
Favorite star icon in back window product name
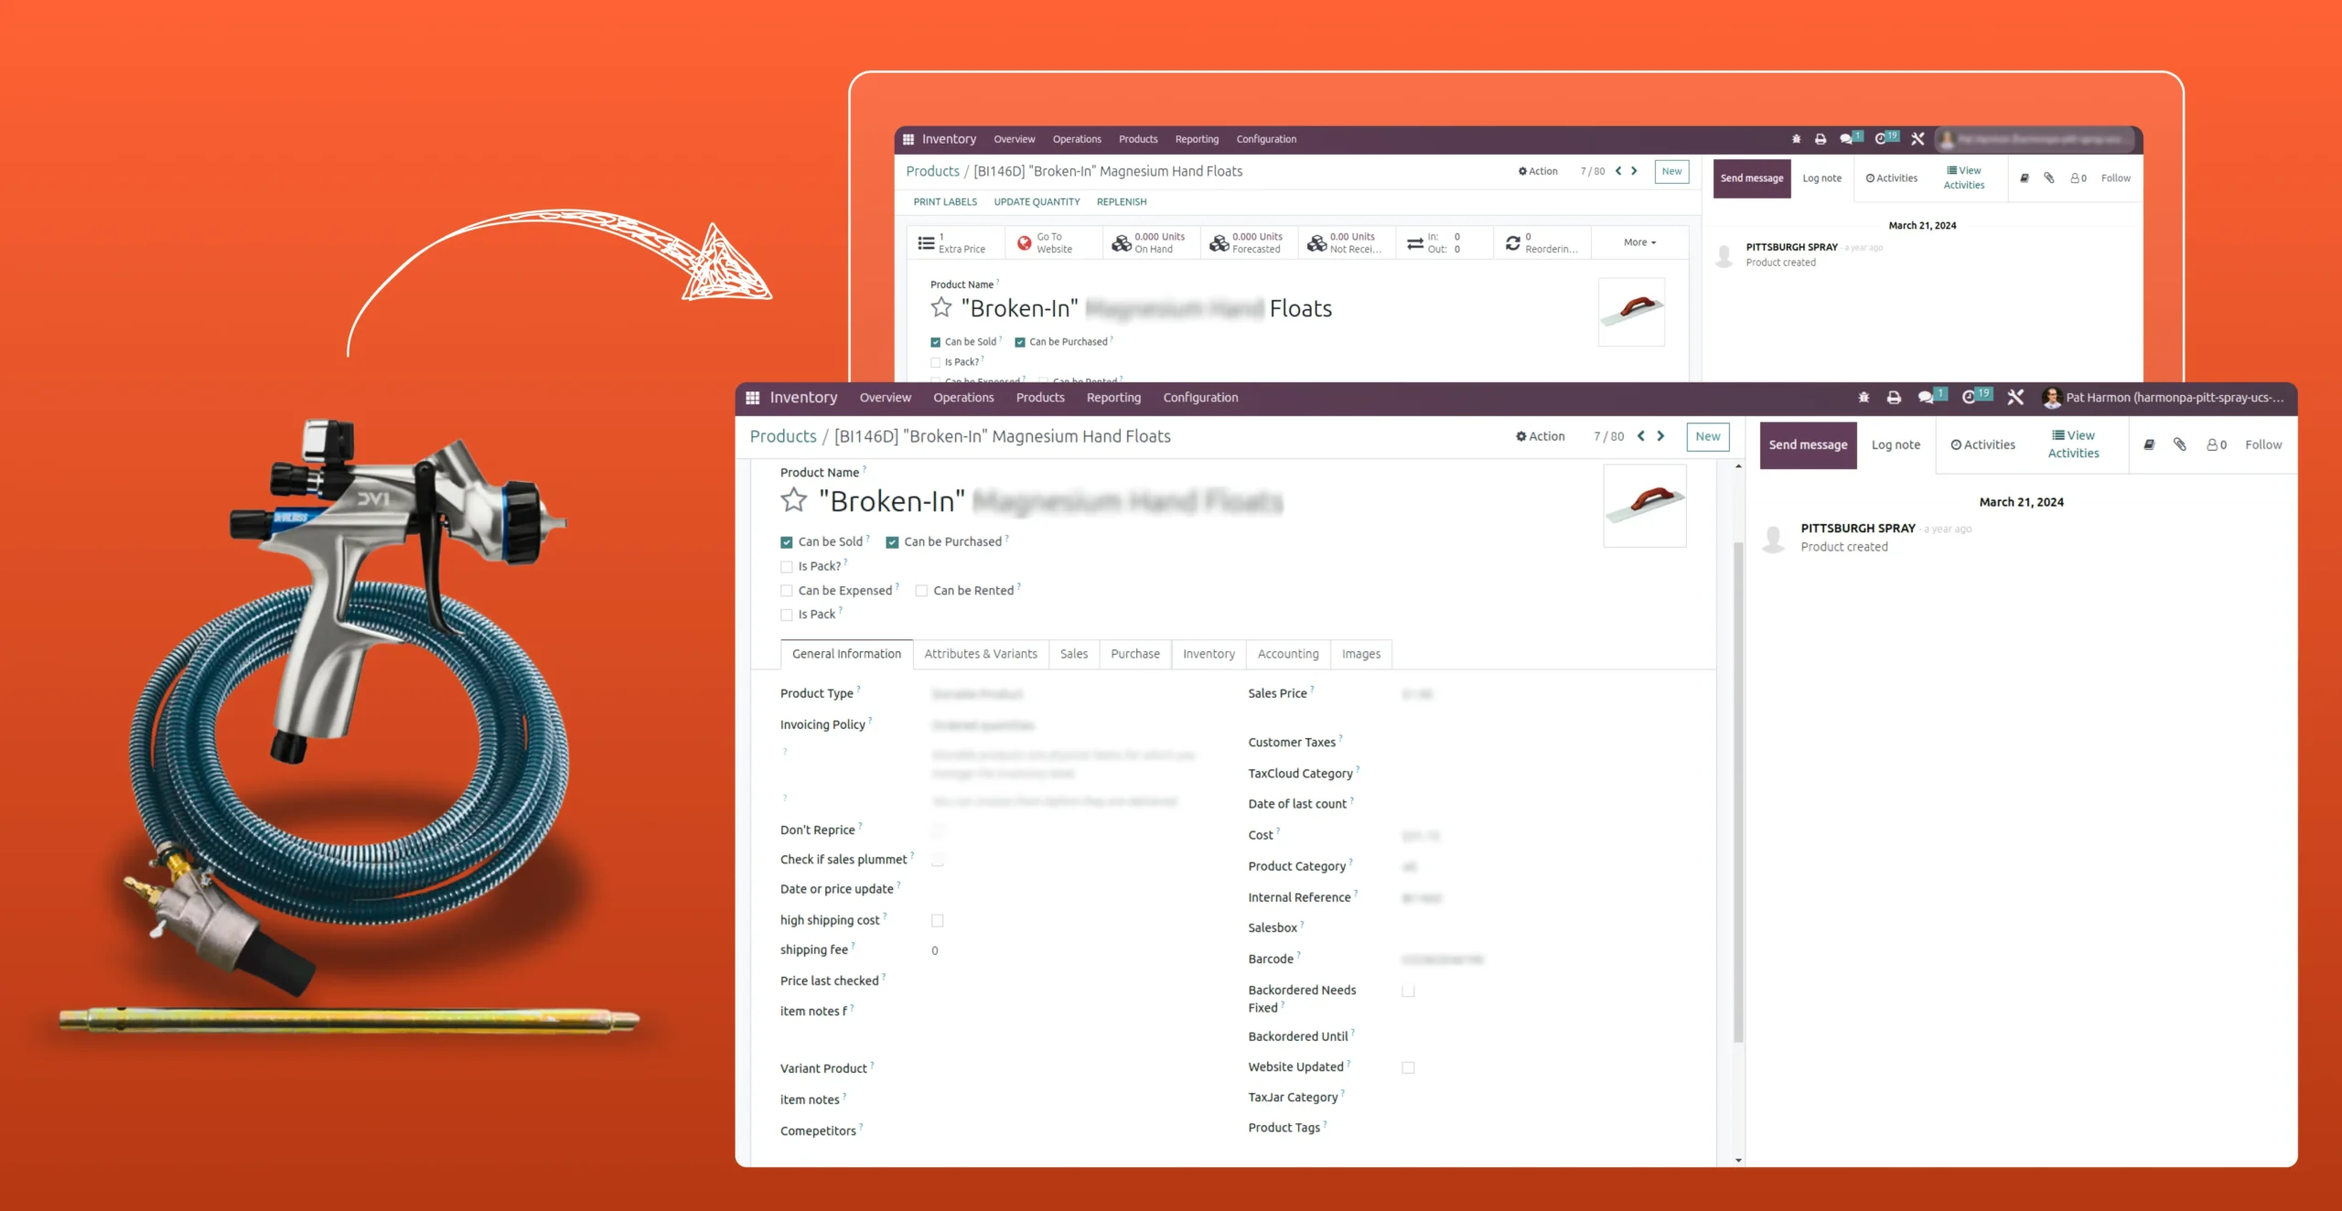[x=941, y=307]
